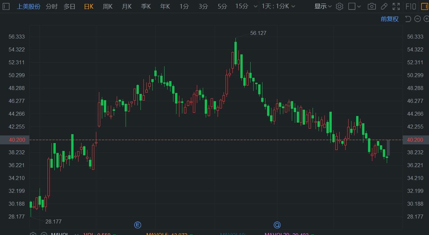Click the 56.333 label on left axis
Viewport: 429px width, 235px height.
[x=17, y=37]
